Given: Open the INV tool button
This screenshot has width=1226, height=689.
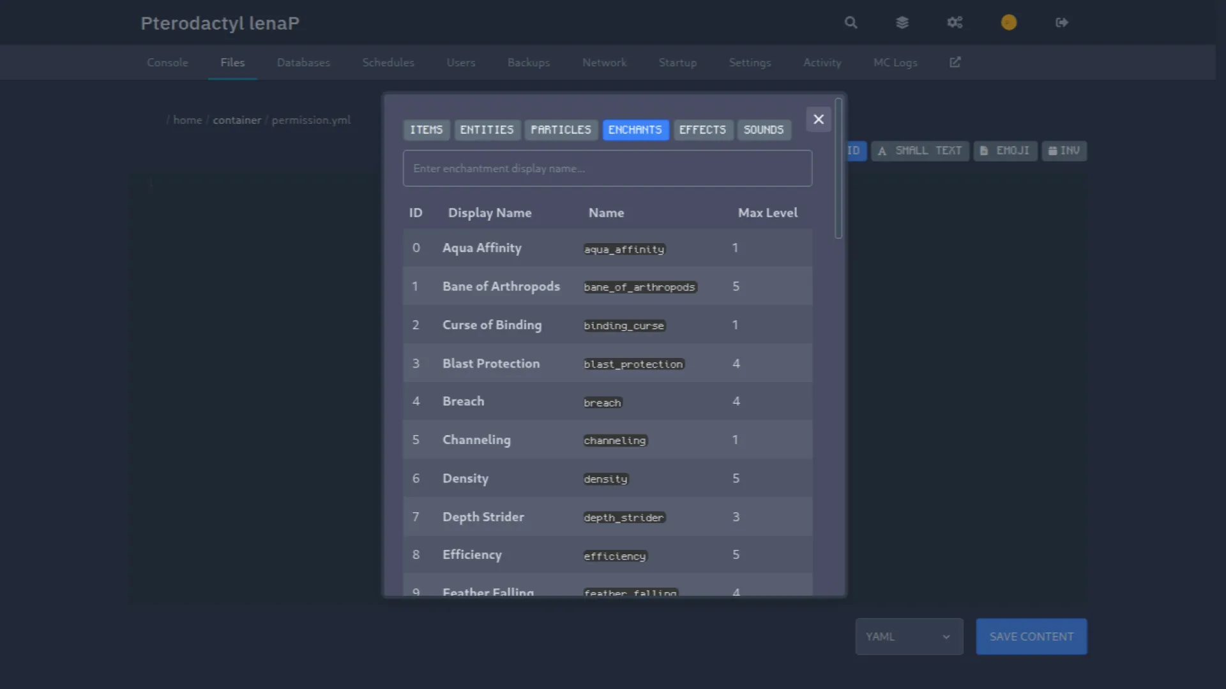Looking at the screenshot, I should (x=1064, y=151).
